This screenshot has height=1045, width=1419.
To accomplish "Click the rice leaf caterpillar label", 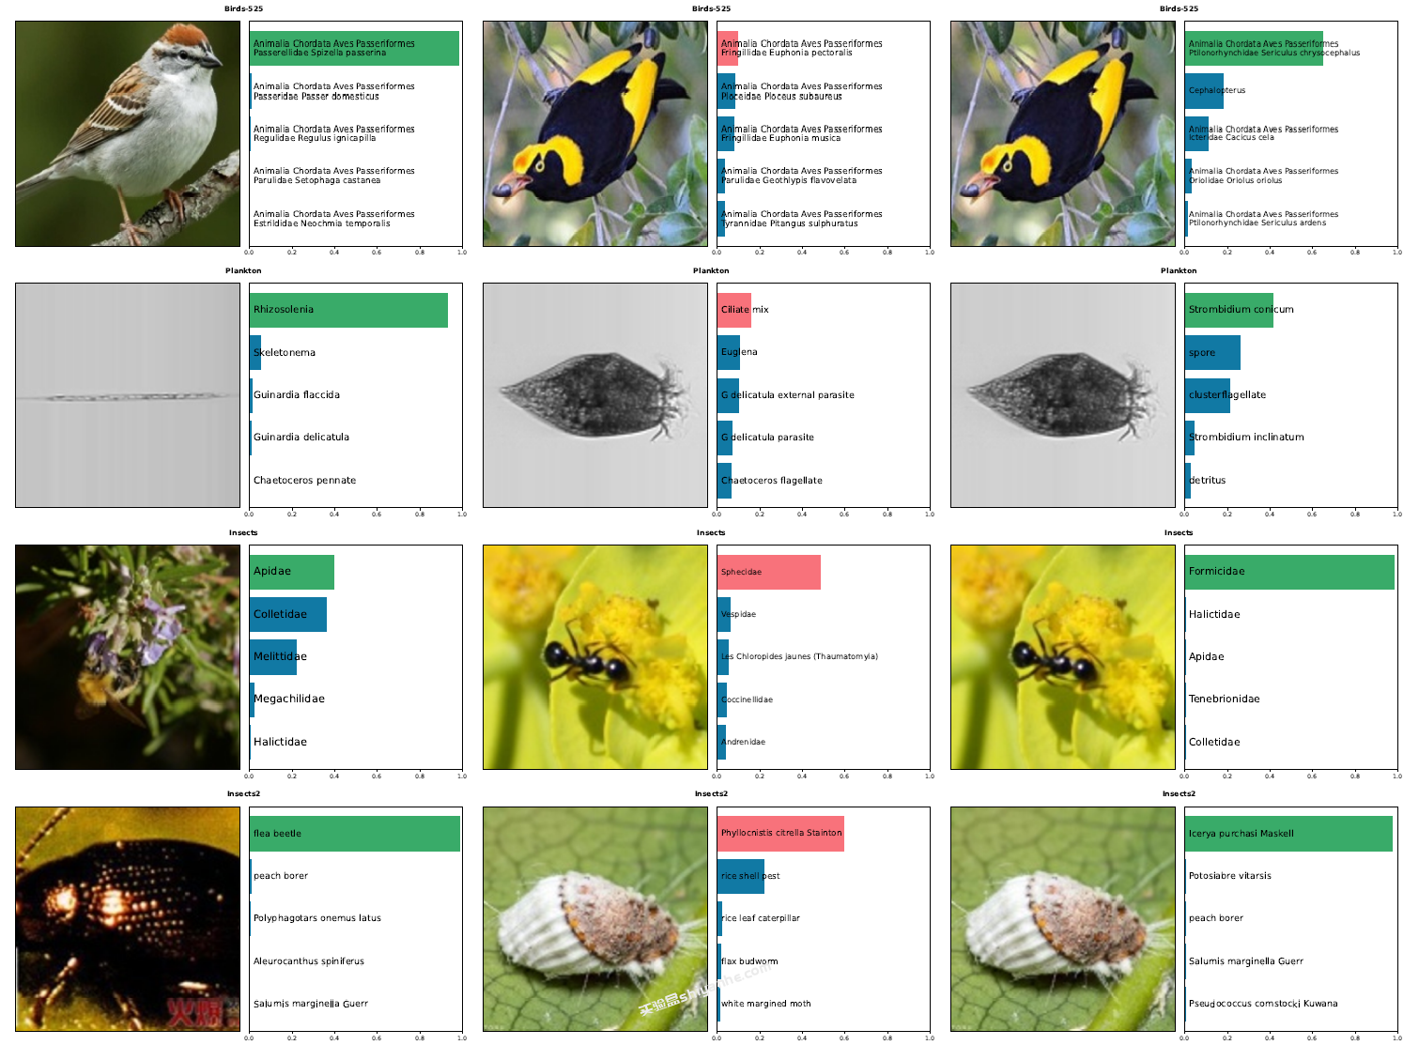I will [761, 918].
